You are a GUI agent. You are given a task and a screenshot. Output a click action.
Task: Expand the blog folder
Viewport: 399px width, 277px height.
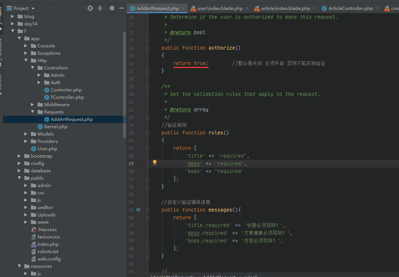click(x=13, y=16)
